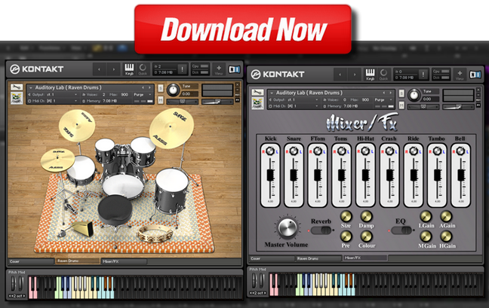Click the Keyb keyboard icon in Mixer/Fx window

click(371, 75)
